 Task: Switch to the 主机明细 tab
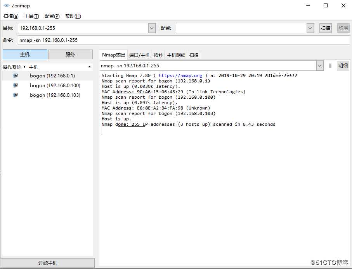click(176, 55)
